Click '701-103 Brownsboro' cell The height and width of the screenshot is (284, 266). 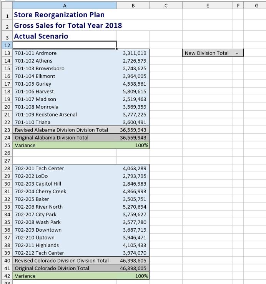(65, 68)
